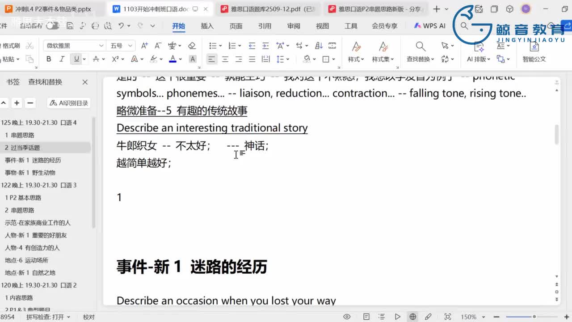Screen dimensions: 572x322
Task: Click the plus button in outline panel
Action: point(17,103)
